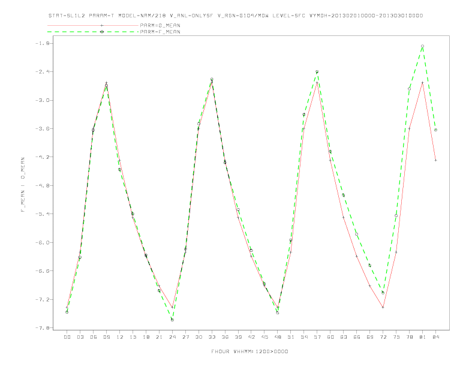Click x-axis forecast hour label 81

point(423,337)
